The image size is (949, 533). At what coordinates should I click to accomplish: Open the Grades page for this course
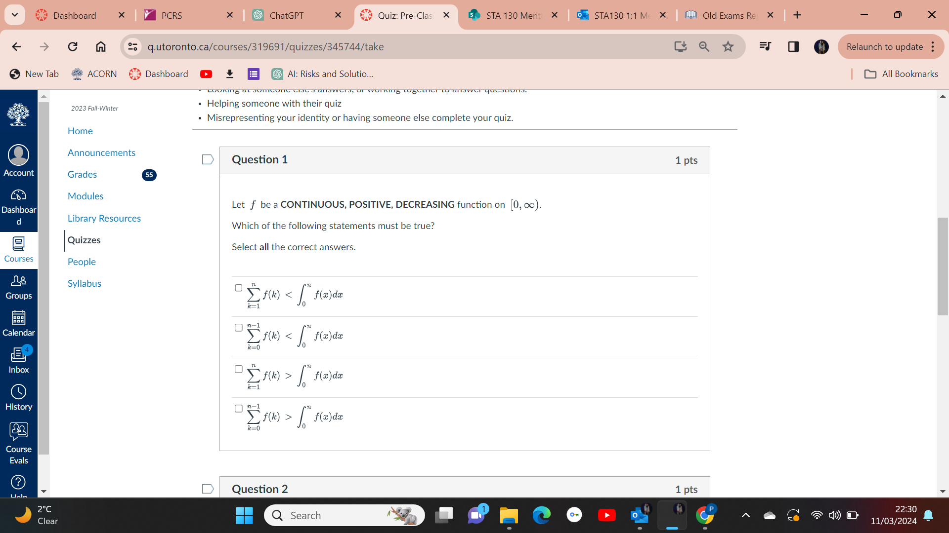[x=82, y=174]
